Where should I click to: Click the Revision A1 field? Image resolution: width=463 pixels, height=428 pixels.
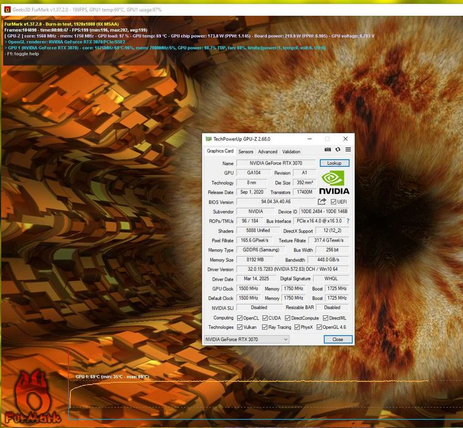pyautogui.click(x=304, y=173)
